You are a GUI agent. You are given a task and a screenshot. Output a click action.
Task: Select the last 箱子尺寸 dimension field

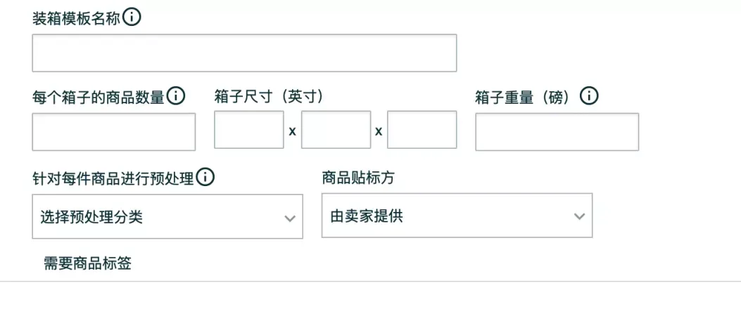pyautogui.click(x=422, y=130)
